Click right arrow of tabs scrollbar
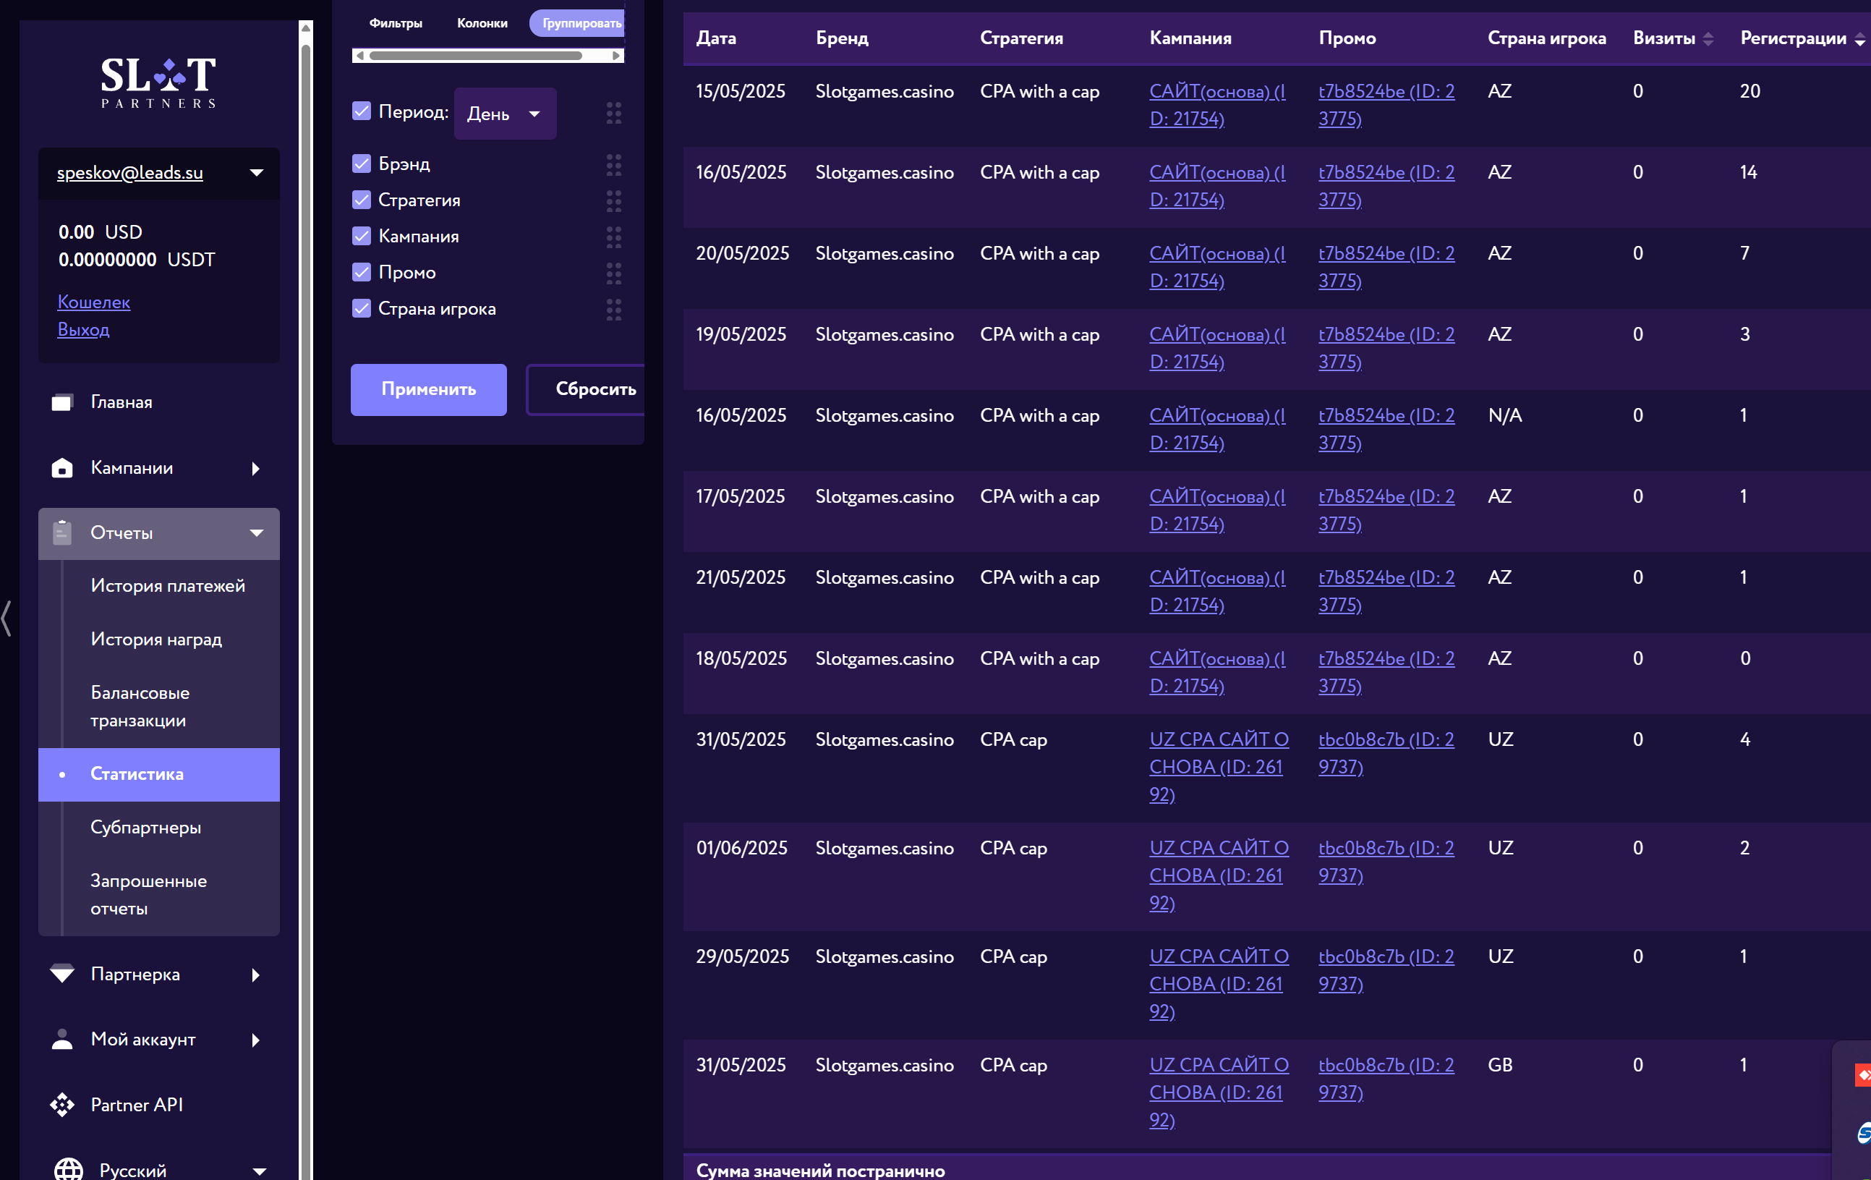 click(616, 55)
